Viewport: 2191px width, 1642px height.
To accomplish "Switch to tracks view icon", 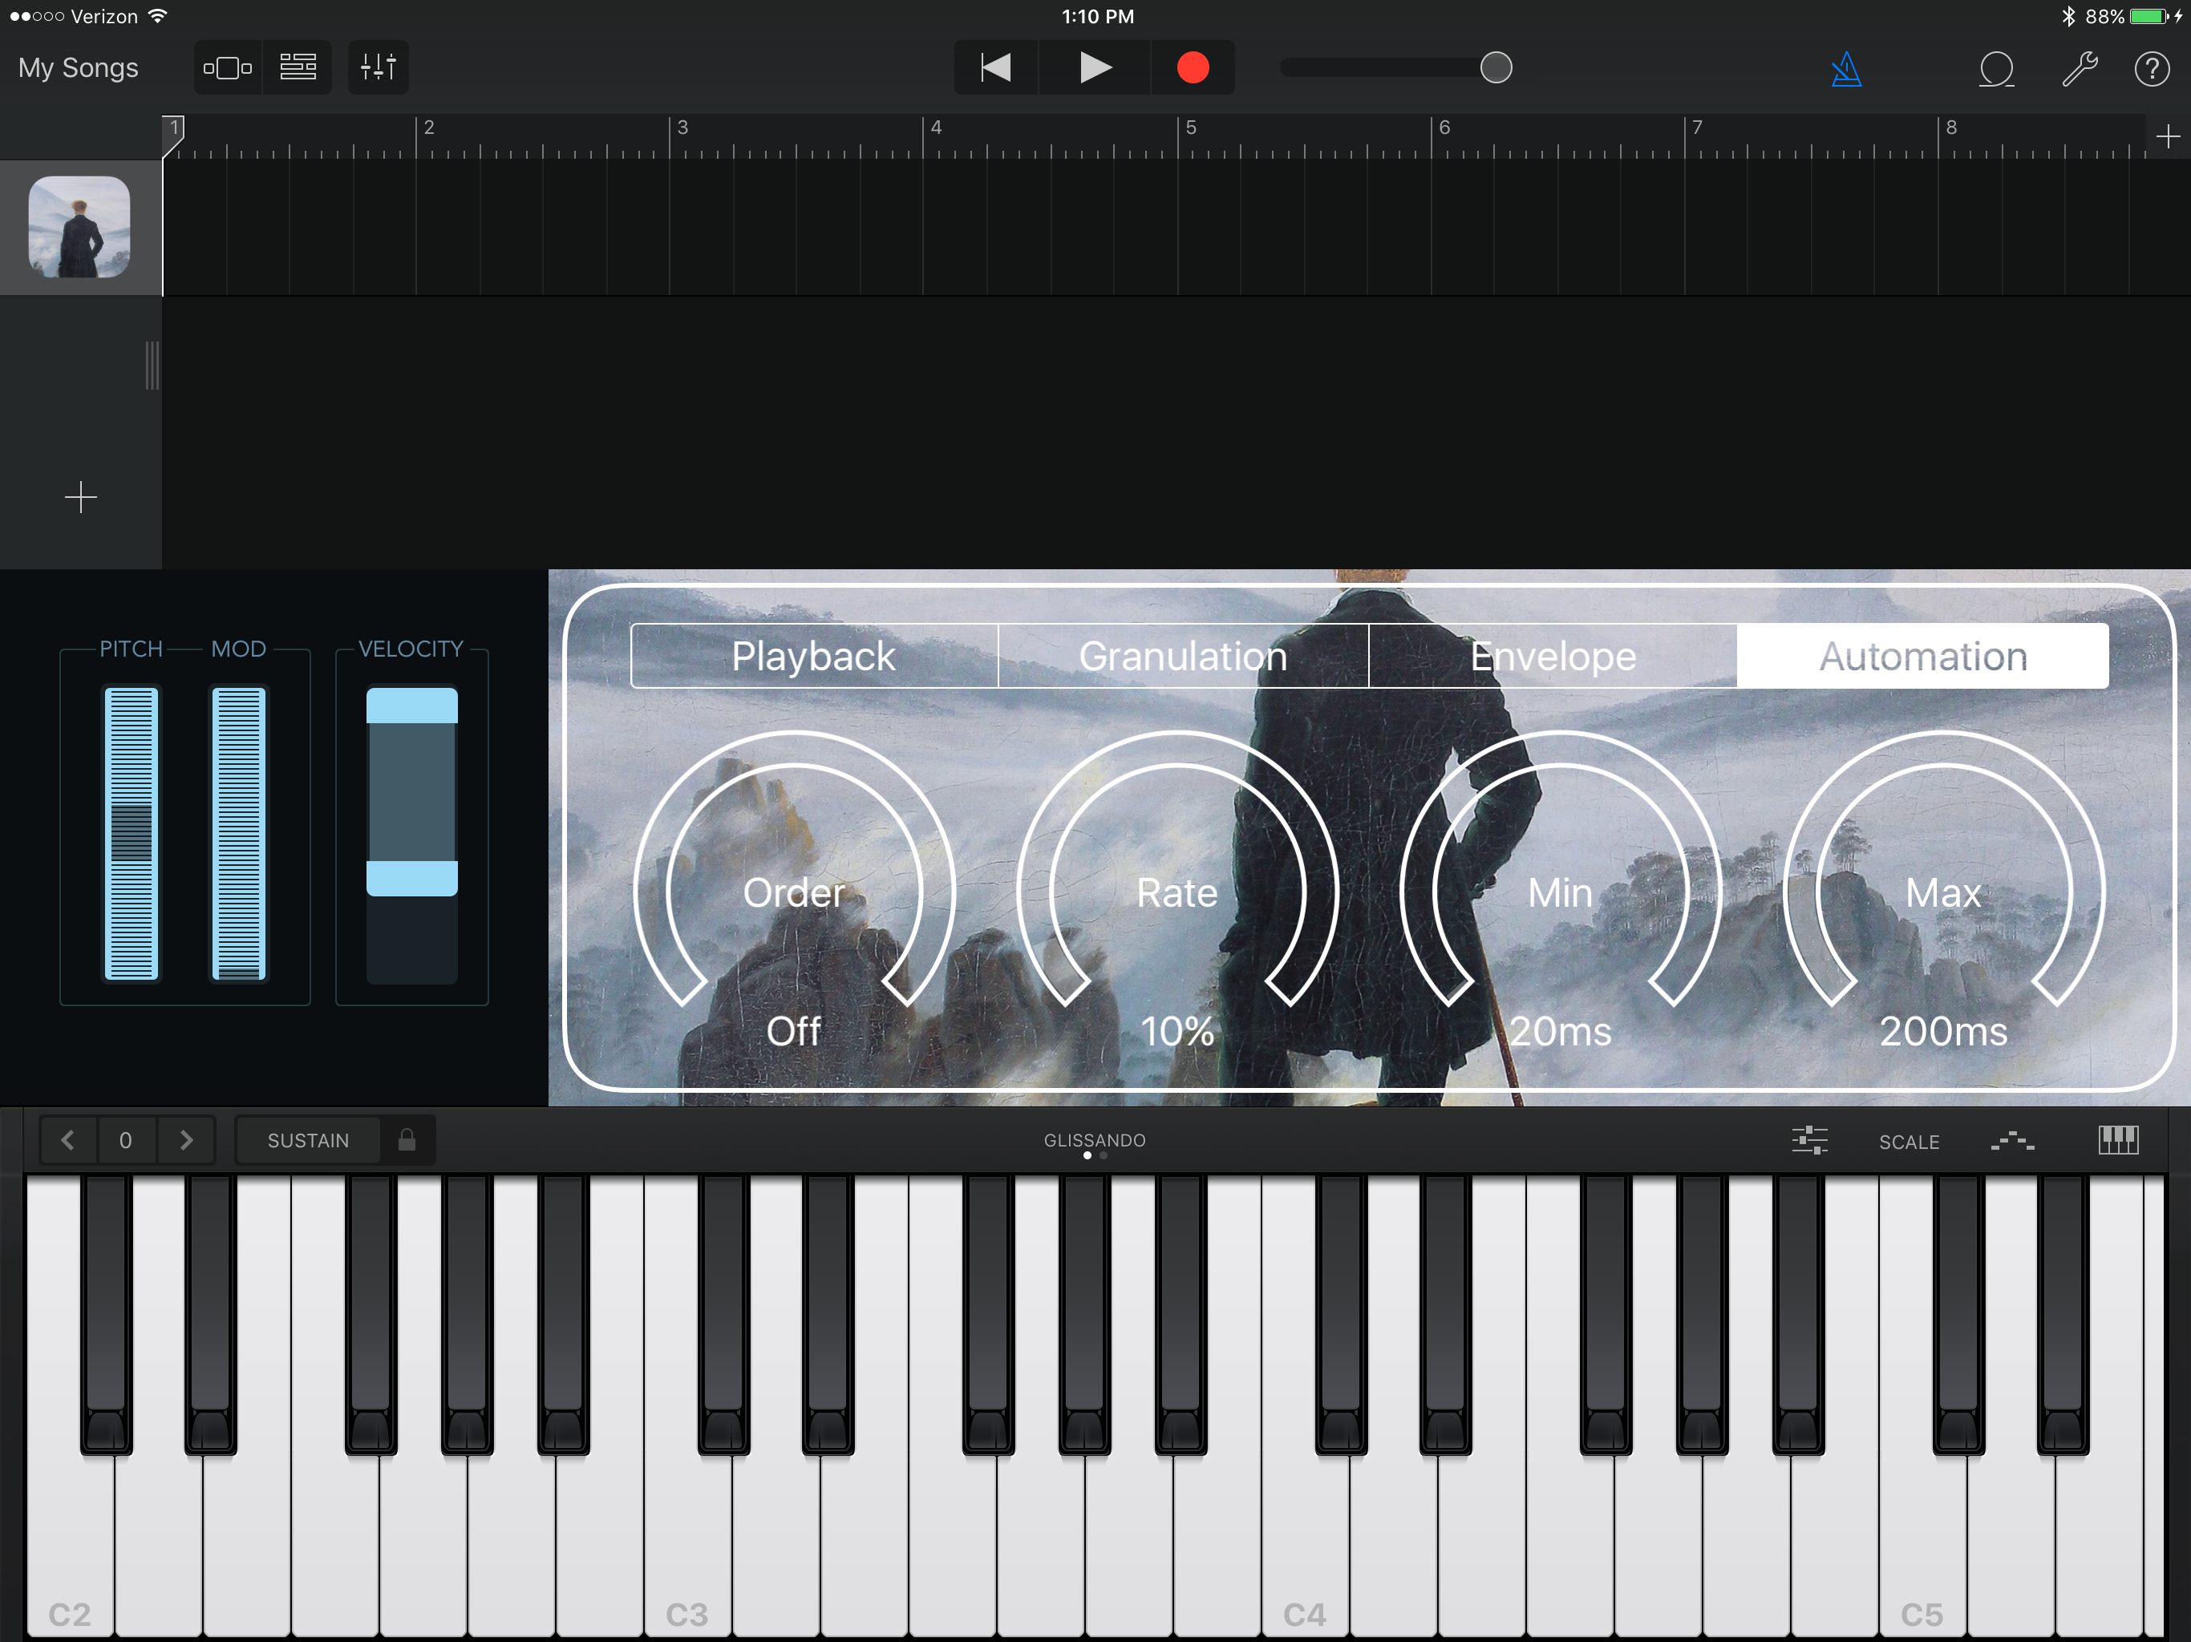I will click(x=298, y=67).
